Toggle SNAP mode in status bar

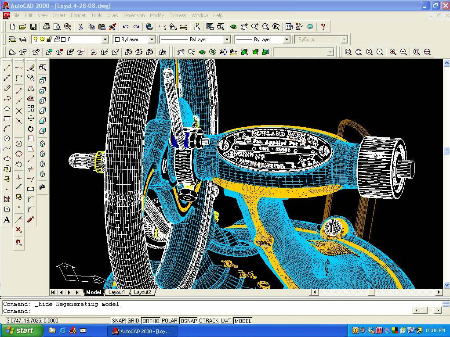click(x=118, y=321)
